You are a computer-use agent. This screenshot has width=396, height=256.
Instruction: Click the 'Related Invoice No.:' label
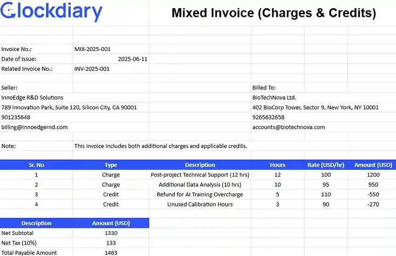pos(27,69)
